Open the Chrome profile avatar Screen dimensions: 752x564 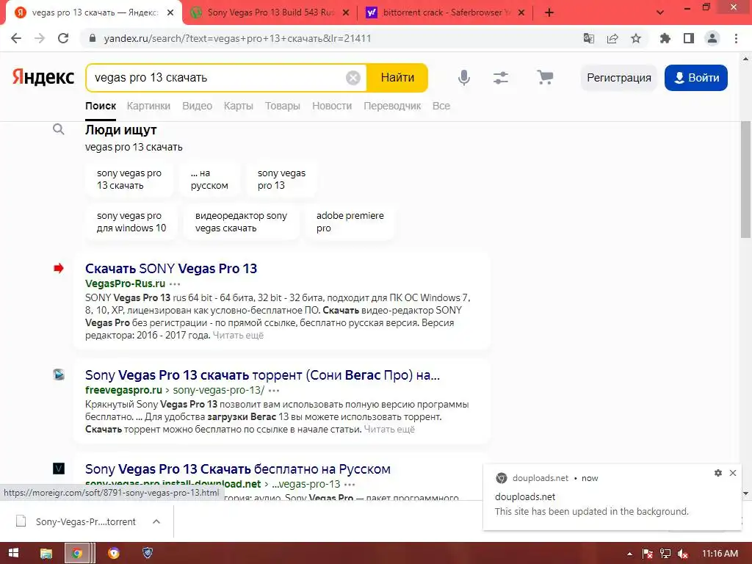[712, 38]
